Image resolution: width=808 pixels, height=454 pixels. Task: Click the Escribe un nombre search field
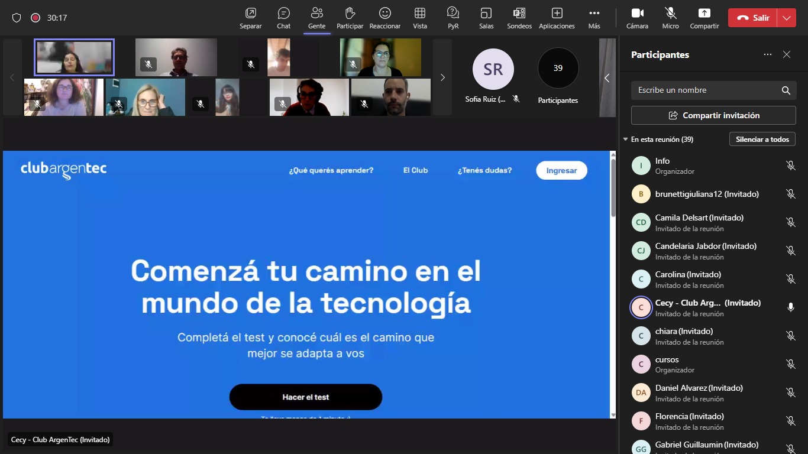[x=714, y=90]
